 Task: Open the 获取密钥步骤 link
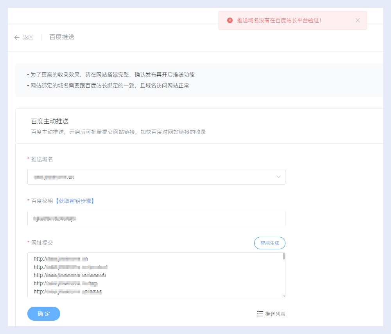tap(75, 201)
